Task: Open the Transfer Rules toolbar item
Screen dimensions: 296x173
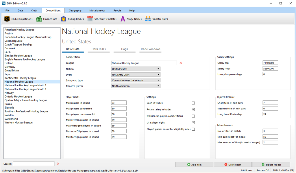Action: click(x=156, y=19)
